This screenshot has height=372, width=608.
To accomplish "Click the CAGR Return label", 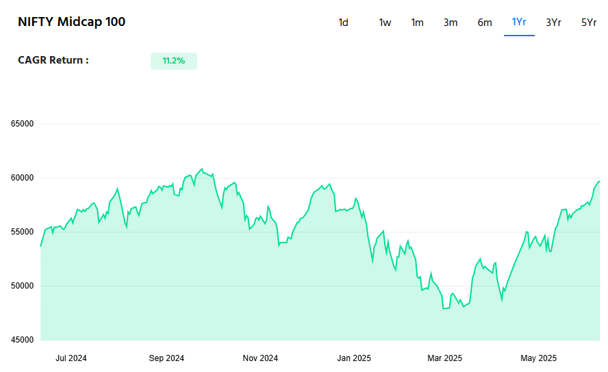I will 53,60.
